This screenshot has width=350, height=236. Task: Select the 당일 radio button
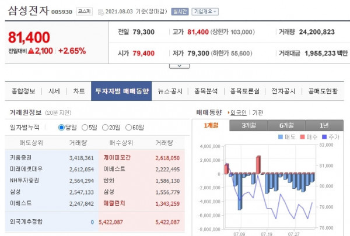click(x=61, y=128)
